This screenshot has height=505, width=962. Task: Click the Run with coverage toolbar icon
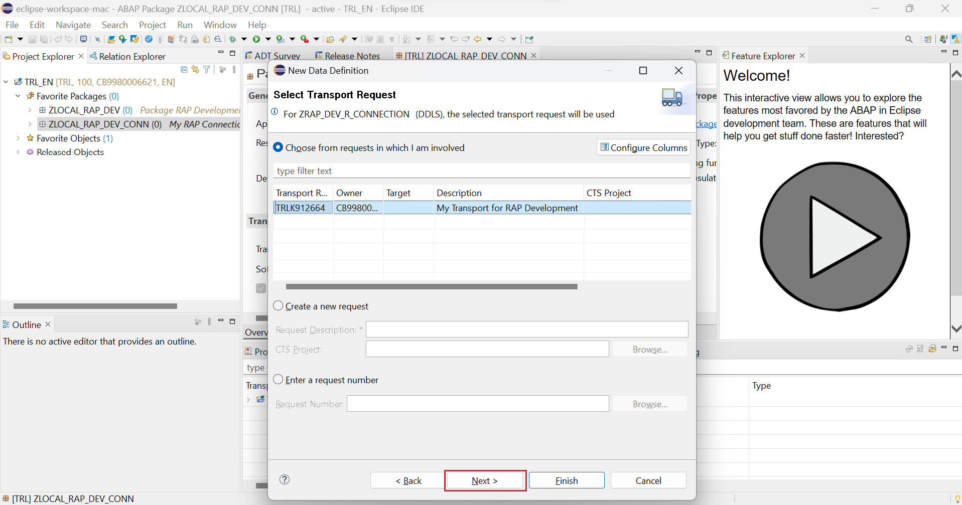pyautogui.click(x=281, y=39)
